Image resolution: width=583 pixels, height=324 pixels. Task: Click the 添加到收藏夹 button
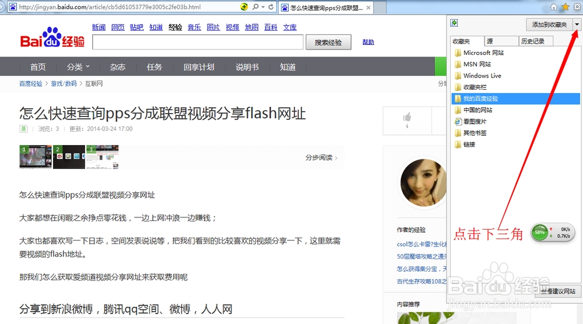pyautogui.click(x=550, y=24)
